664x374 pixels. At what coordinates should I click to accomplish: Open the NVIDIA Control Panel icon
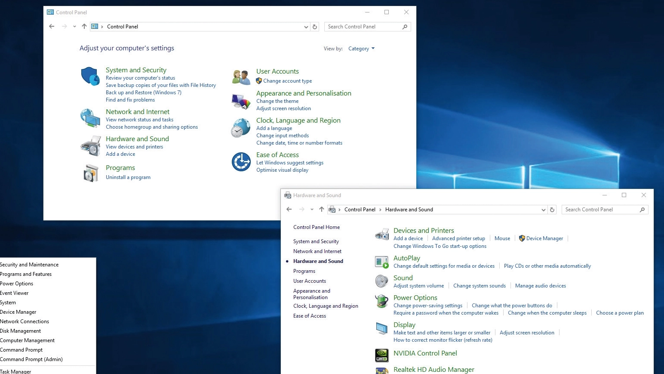point(382,355)
